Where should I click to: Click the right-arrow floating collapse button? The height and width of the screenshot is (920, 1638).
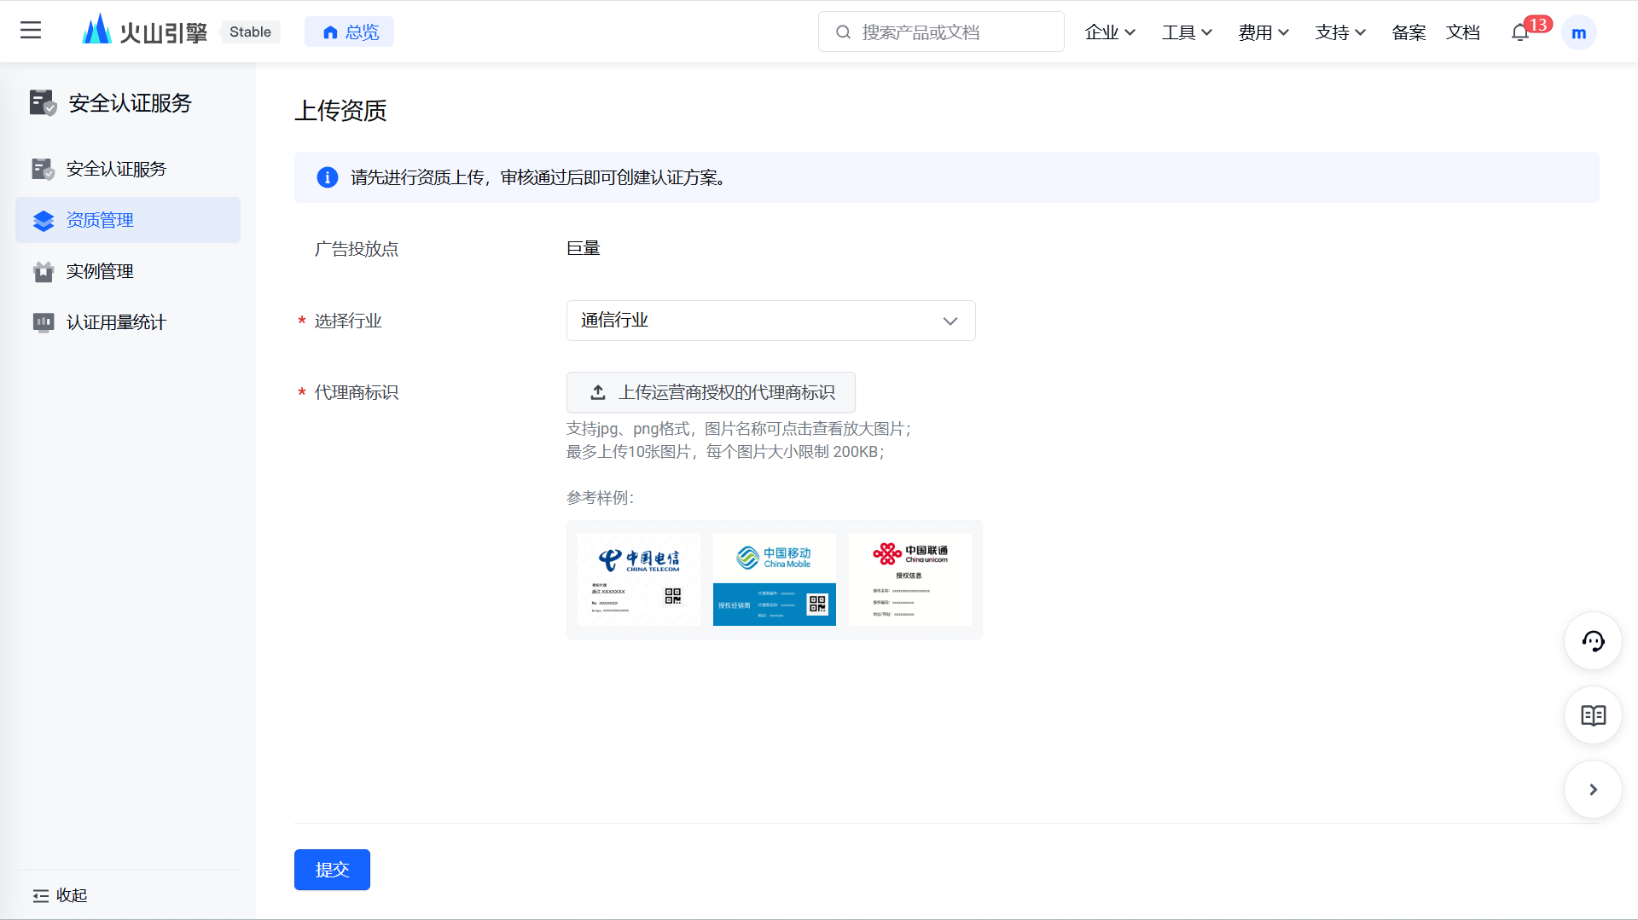coord(1593,790)
